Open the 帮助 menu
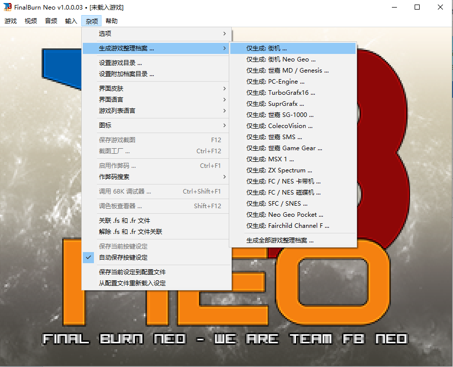Screen dimensions: 453x367 click(112, 21)
